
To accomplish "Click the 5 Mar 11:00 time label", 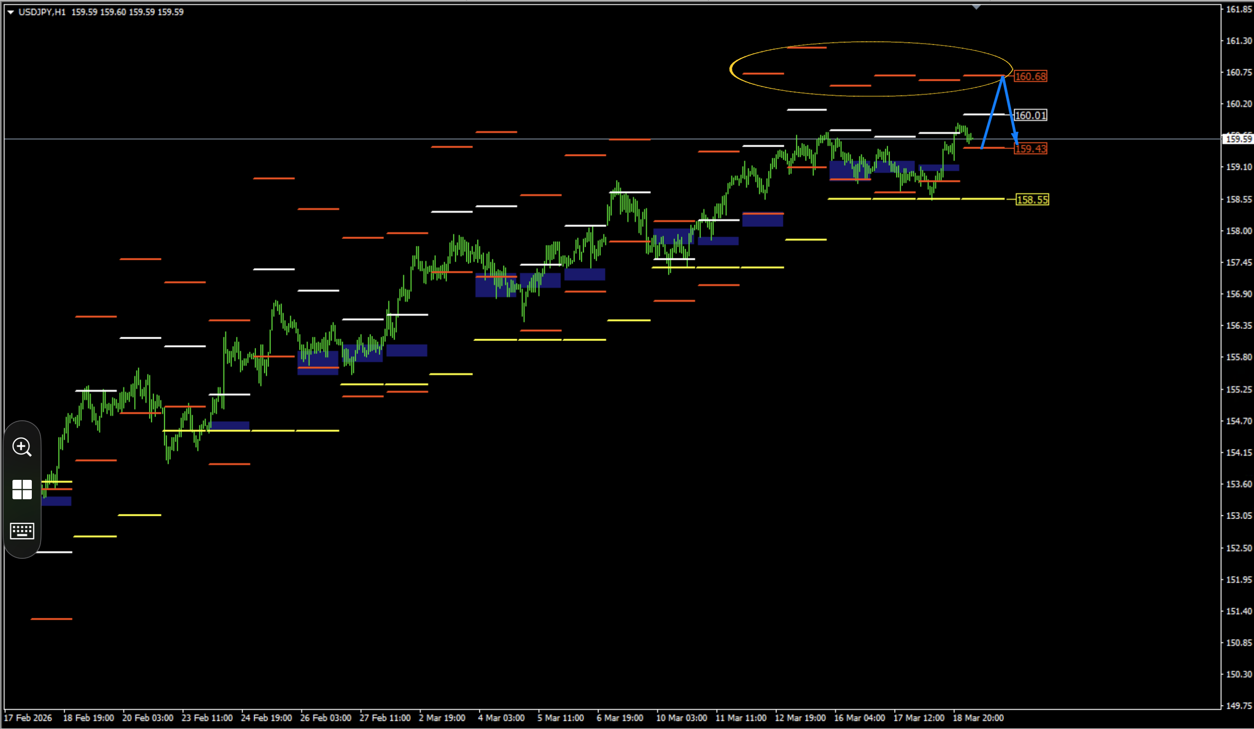I will [x=560, y=718].
